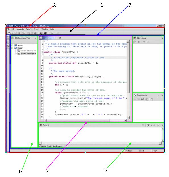Click the Step Over icon in Gild Debug

[144, 42]
